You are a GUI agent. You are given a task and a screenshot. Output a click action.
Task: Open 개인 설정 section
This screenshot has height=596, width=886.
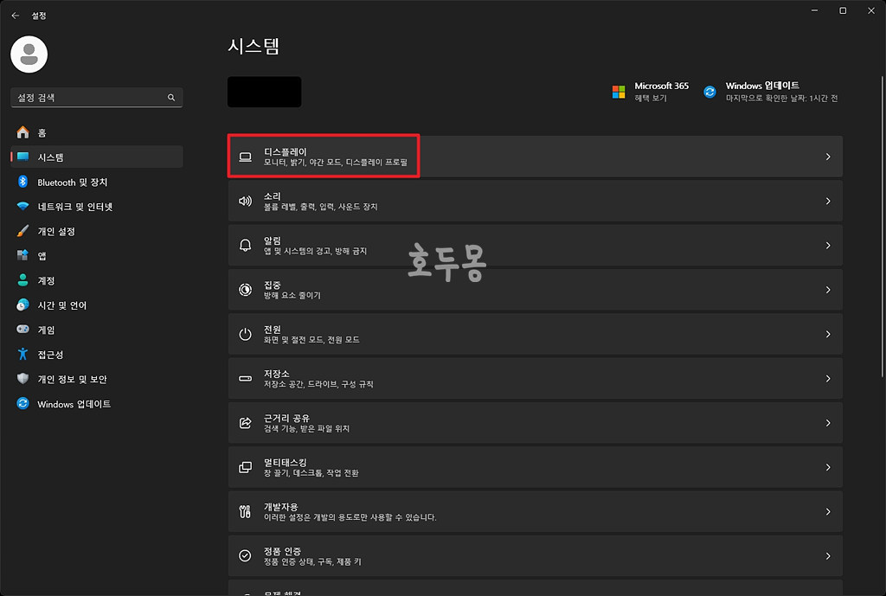pos(97,231)
